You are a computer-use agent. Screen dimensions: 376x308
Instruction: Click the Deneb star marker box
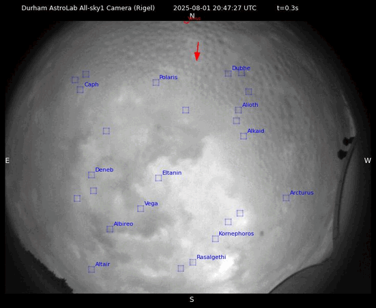(91, 175)
